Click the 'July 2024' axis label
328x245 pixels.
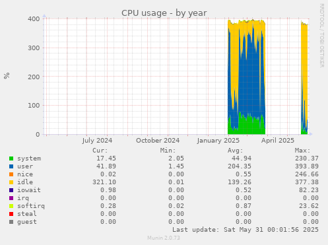click(97, 141)
